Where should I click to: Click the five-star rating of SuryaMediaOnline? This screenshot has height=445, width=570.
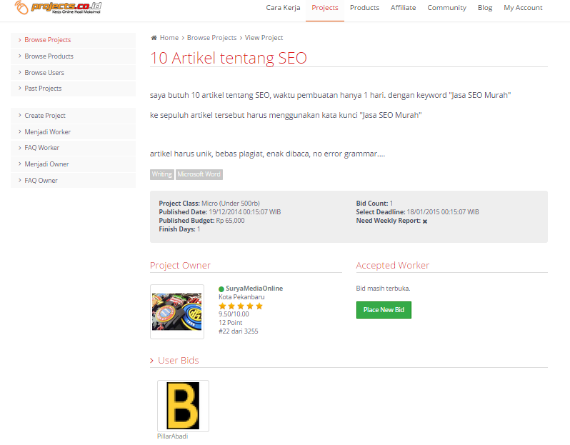tap(241, 306)
